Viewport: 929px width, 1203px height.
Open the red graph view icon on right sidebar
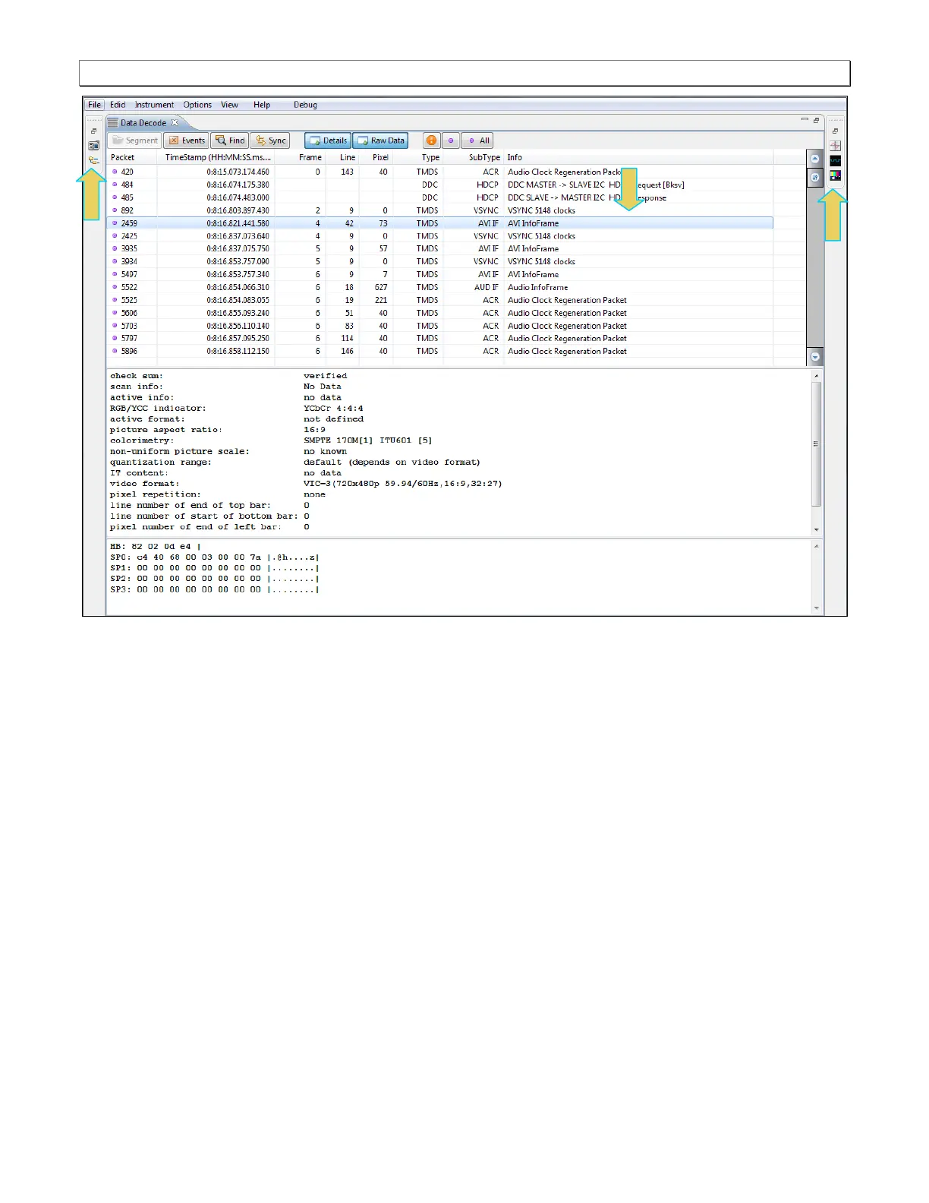pos(835,146)
